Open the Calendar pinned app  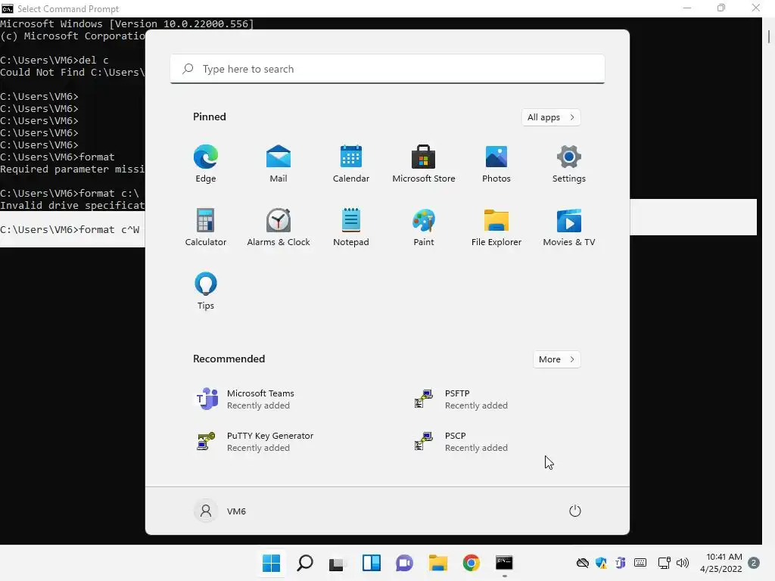(351, 164)
